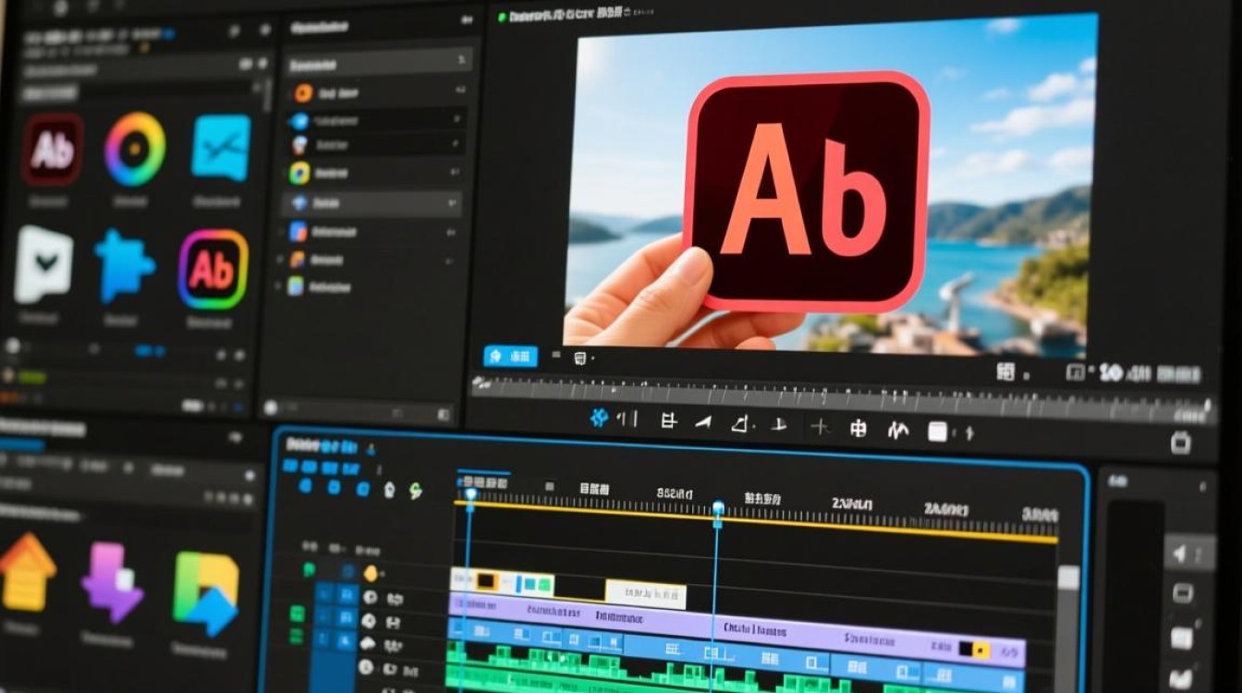Click the plus-shaped icon in transport bar
The width and height of the screenshot is (1242, 693).
coord(820,427)
